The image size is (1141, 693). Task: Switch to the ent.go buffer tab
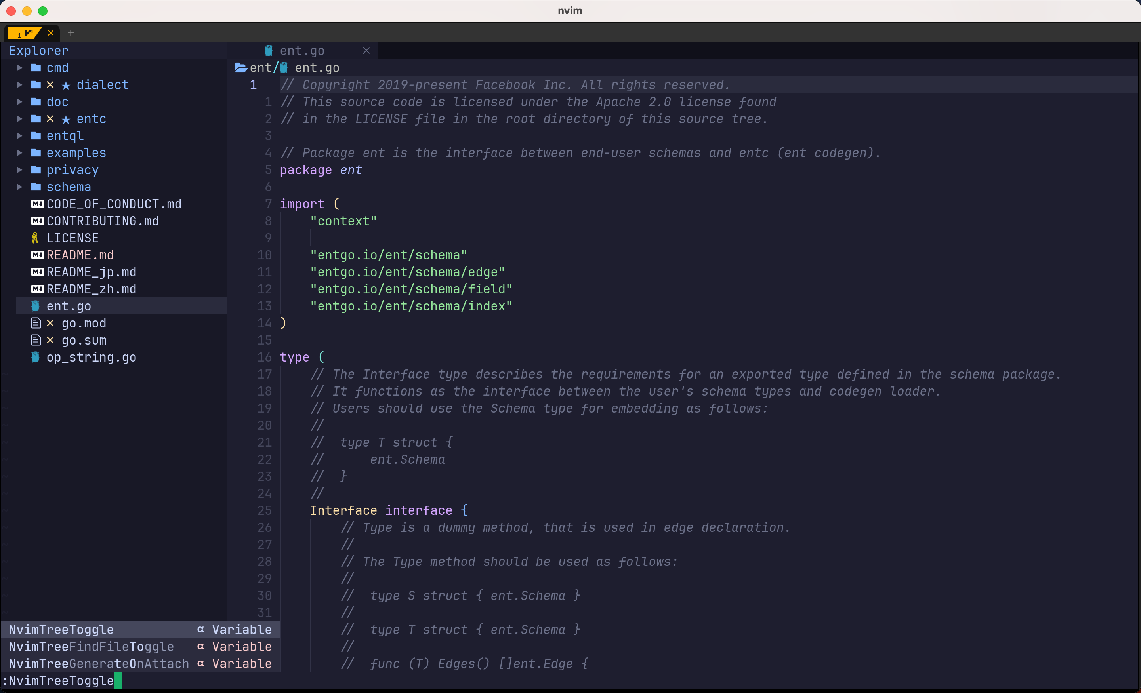click(x=302, y=50)
